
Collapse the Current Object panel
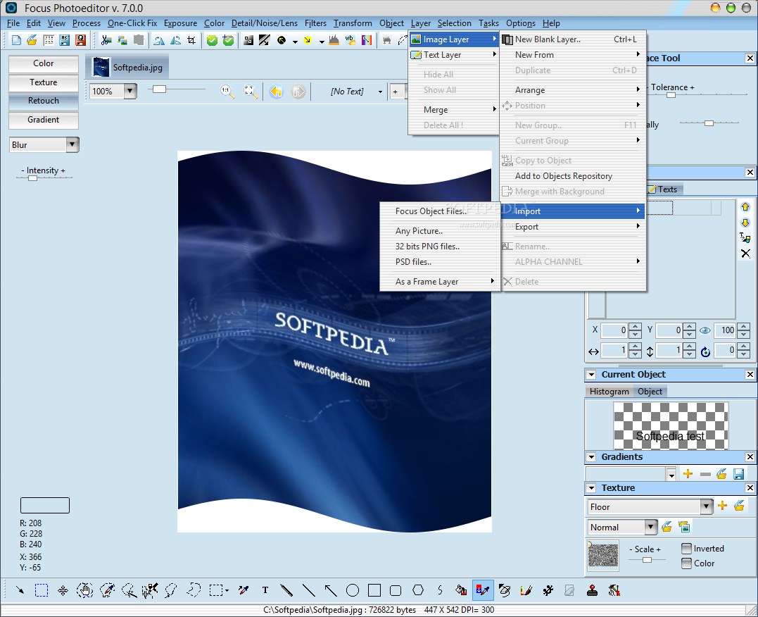click(x=590, y=375)
